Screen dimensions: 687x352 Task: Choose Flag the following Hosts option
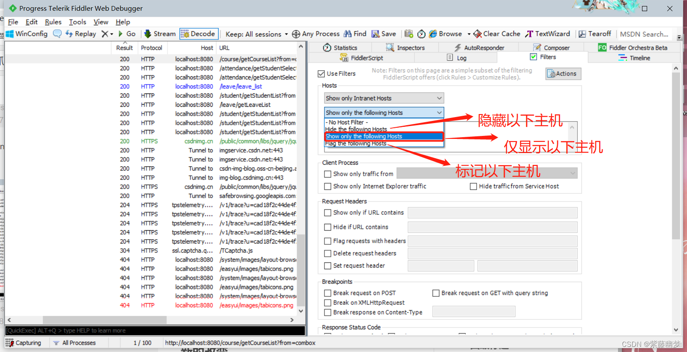[384, 144]
